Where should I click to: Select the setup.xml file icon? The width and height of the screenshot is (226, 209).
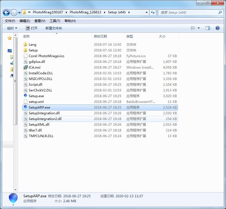coord(26,102)
